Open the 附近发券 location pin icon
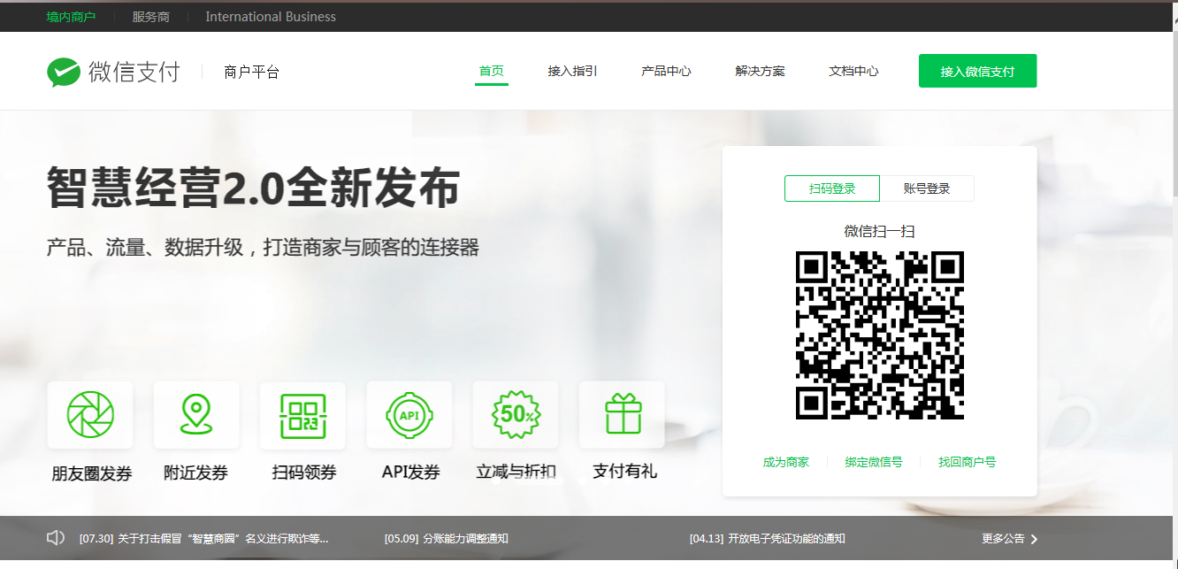 click(x=196, y=414)
